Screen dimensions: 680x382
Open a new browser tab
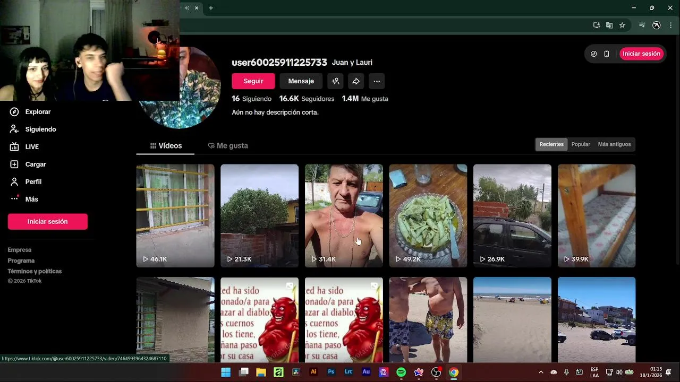(211, 8)
